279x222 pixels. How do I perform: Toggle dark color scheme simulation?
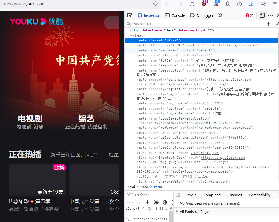pyautogui.click(x=165, y=202)
